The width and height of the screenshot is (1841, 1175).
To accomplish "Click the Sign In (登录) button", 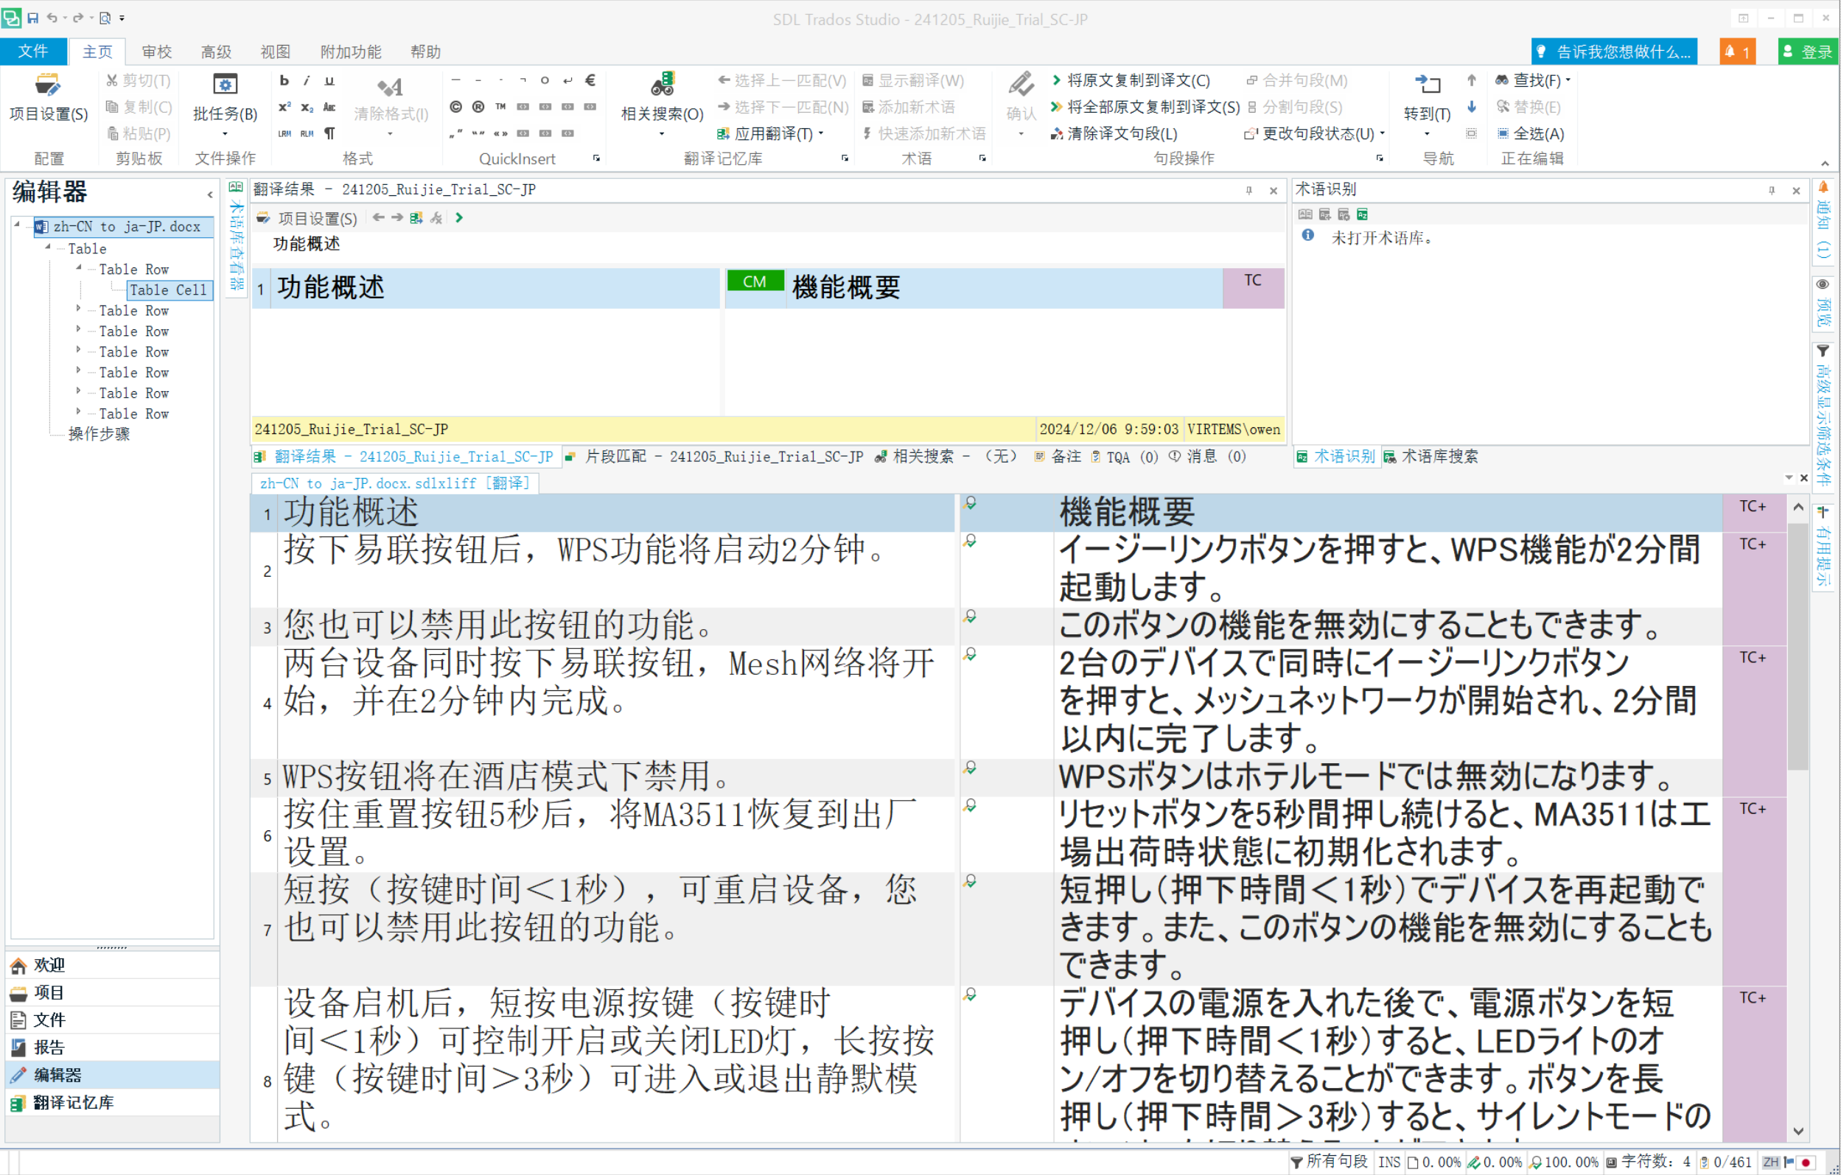I will [1808, 51].
